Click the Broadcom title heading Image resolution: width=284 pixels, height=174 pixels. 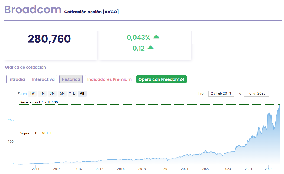[x=33, y=10]
